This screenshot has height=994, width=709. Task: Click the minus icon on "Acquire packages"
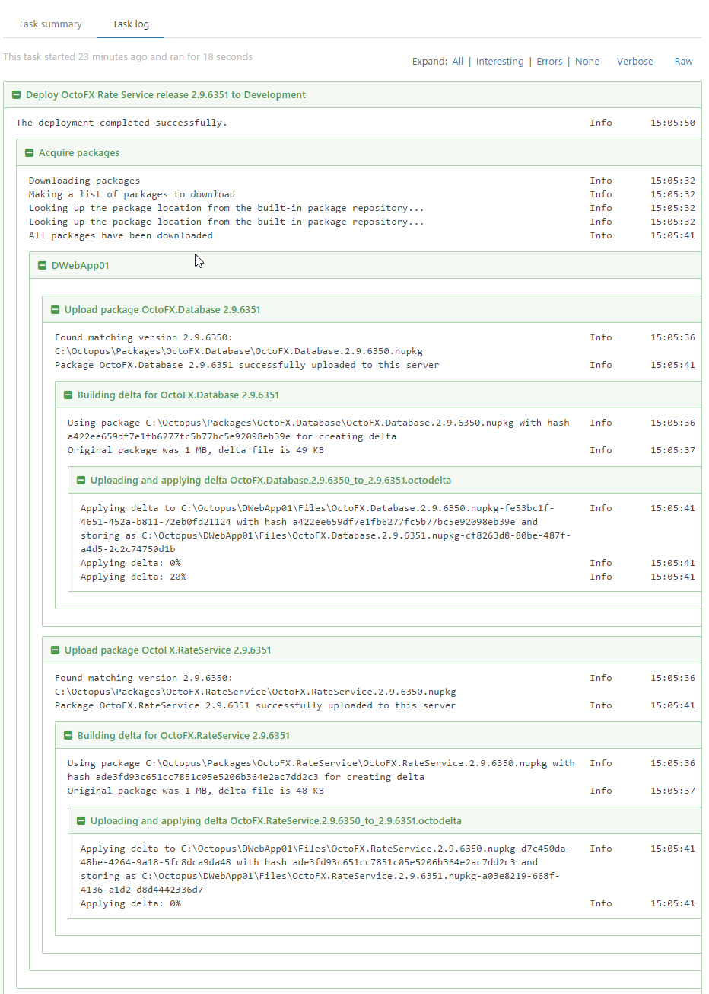(29, 152)
